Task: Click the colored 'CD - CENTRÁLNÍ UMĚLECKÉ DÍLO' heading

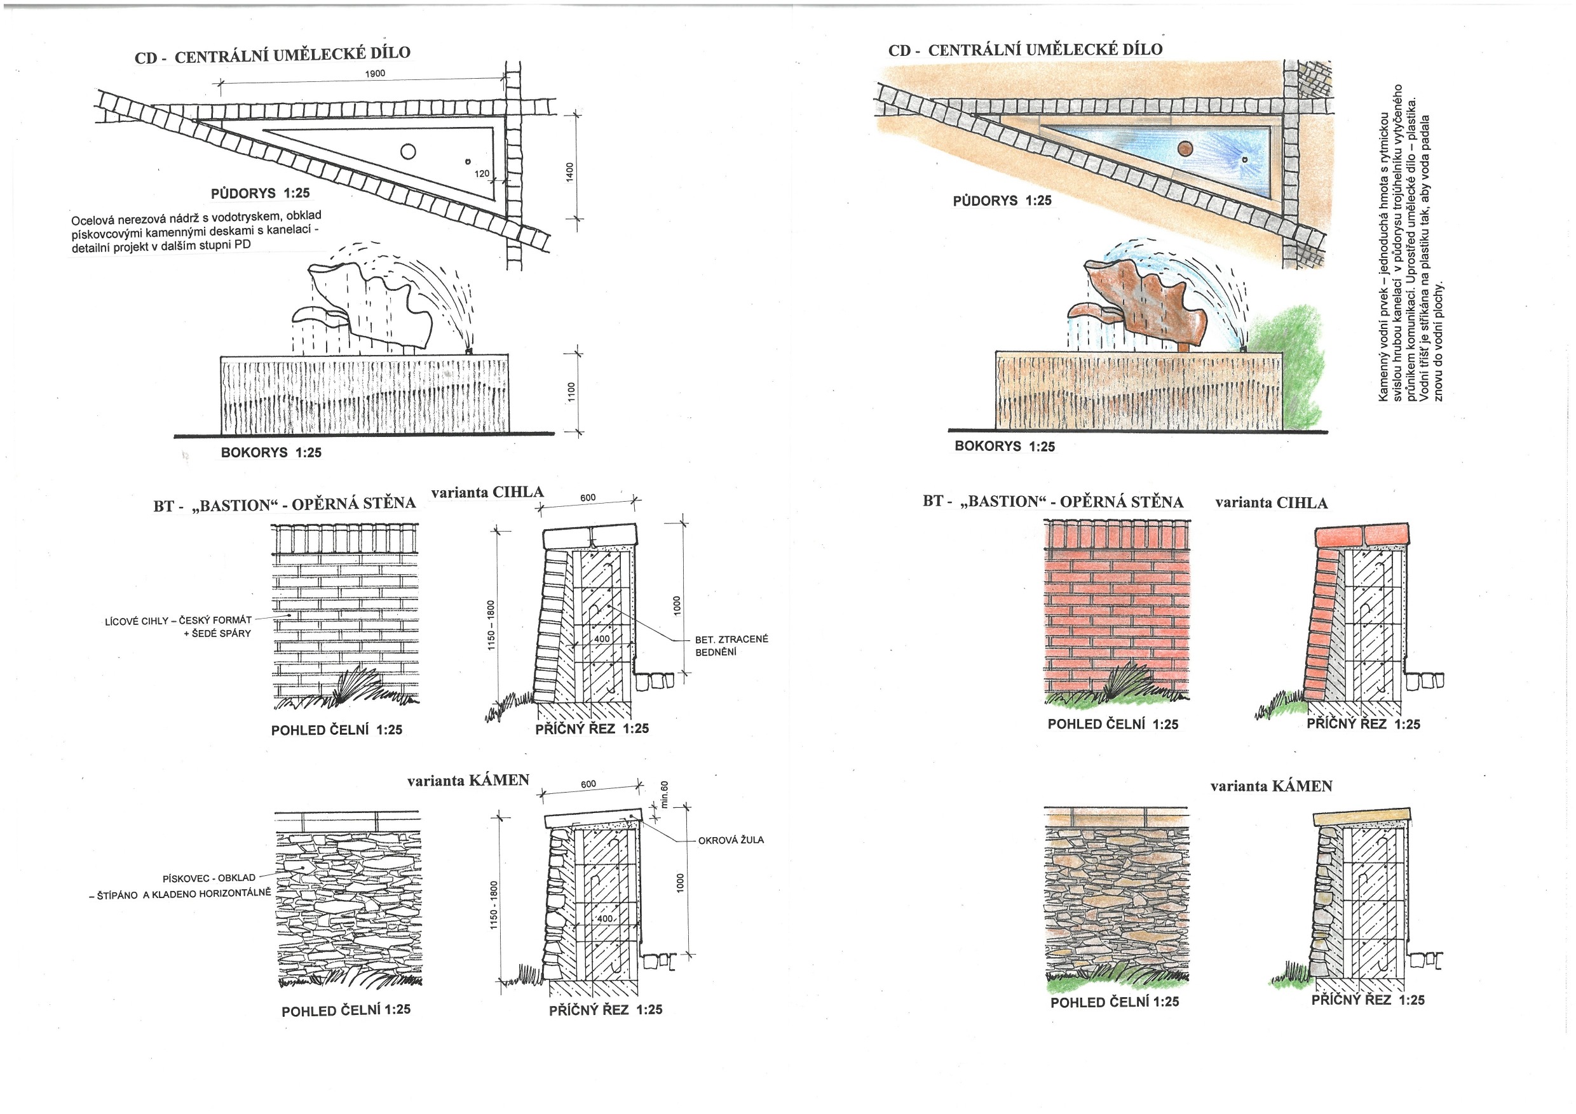Action: (x=1025, y=50)
